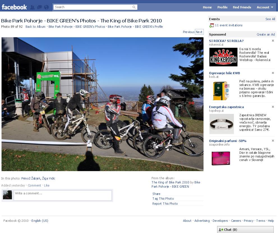Viewport: 278px width, 233px height.
Task: Click the search magnifier button
Action: [134, 7]
